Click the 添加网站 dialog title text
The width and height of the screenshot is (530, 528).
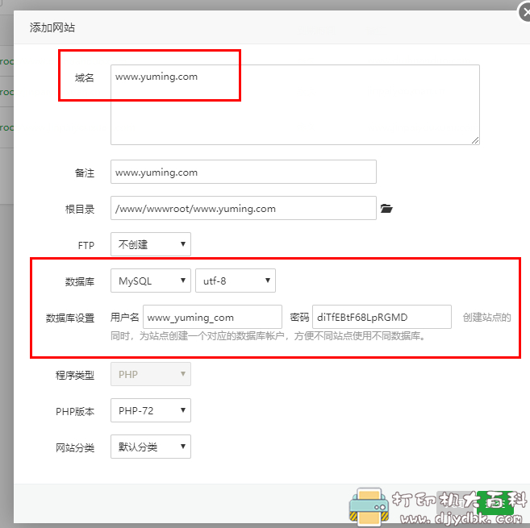52,27
